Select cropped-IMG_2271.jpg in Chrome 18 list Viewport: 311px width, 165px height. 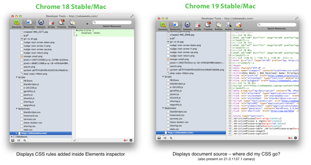coord(36,32)
